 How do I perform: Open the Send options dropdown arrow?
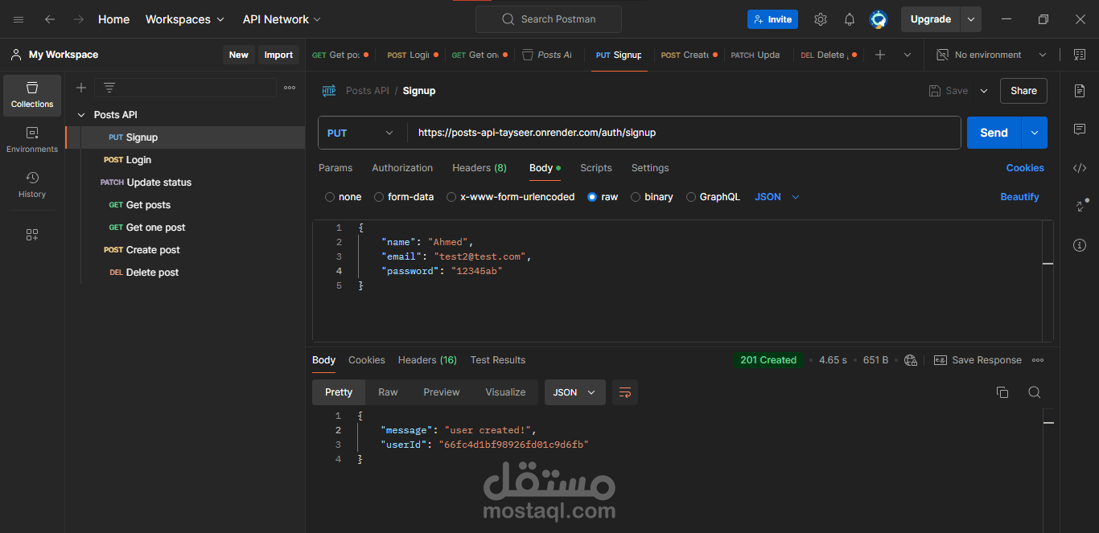pos(1035,133)
